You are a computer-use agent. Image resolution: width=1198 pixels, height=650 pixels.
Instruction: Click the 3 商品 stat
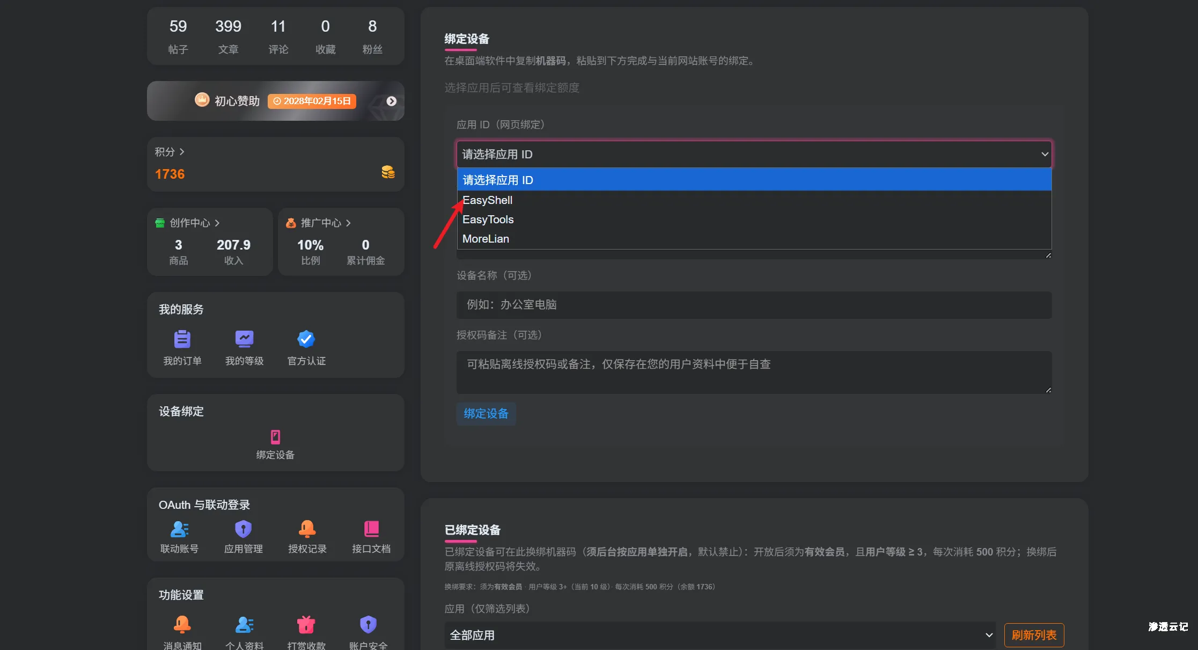[179, 252]
